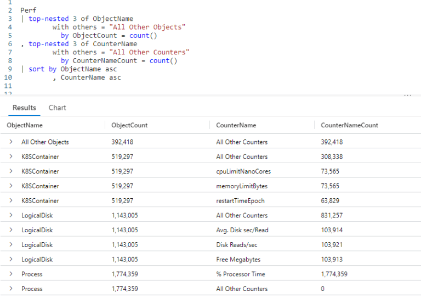Expand the LogicalDisk Free Megabytes row

click(11, 259)
